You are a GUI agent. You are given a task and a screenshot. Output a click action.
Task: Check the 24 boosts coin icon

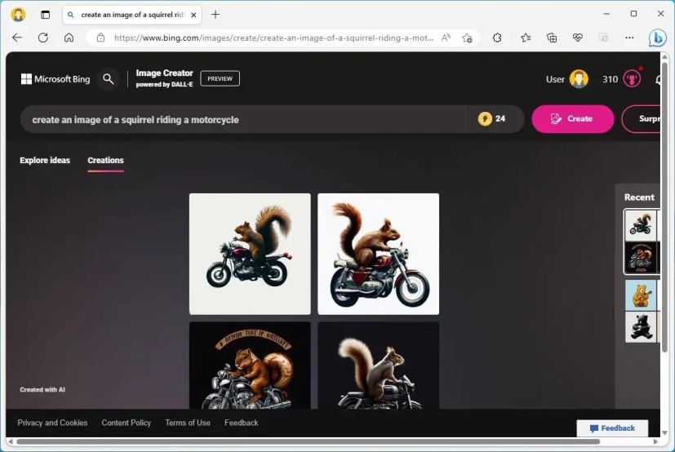click(485, 119)
